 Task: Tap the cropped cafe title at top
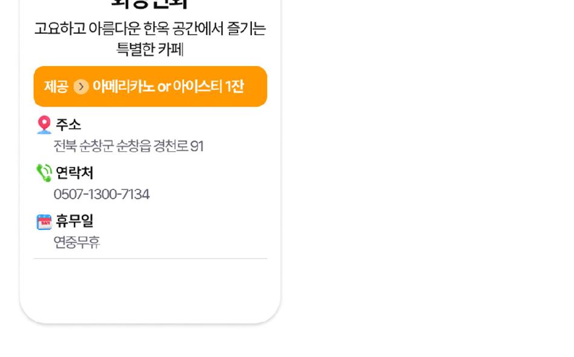(x=149, y=4)
